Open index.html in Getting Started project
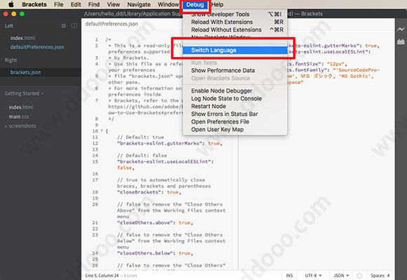The image size is (407, 280). pyautogui.click(x=21, y=107)
